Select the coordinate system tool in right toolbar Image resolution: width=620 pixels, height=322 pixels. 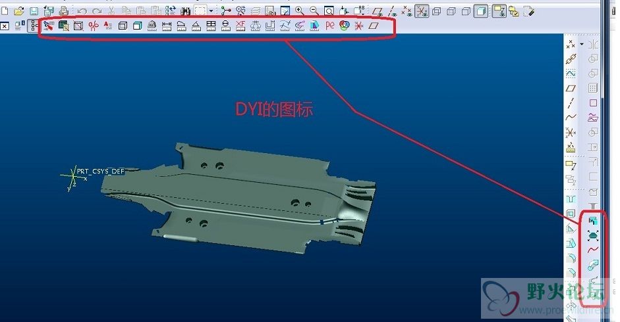[570, 133]
